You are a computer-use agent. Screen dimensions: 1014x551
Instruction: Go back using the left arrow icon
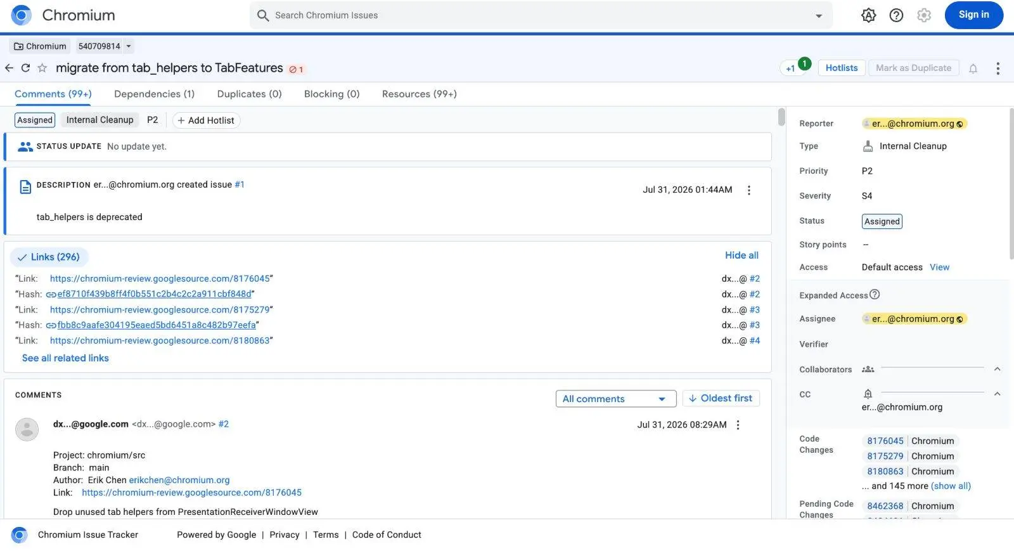pyautogui.click(x=9, y=68)
